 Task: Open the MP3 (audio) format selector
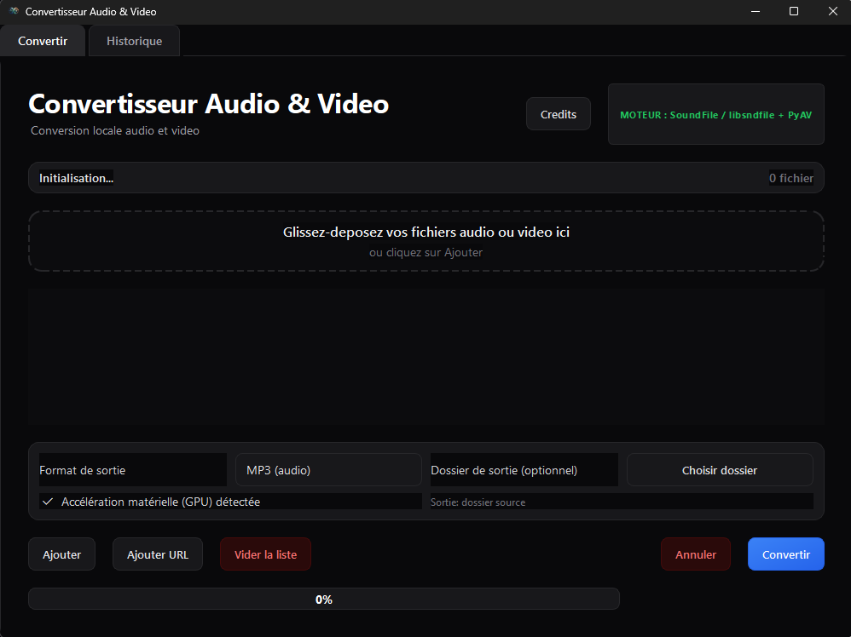(x=328, y=469)
